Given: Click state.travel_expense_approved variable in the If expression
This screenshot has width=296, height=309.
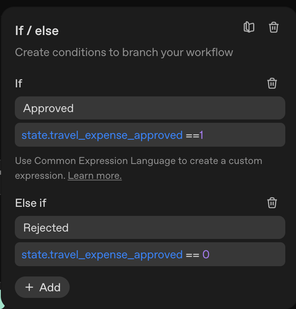Looking at the screenshot, I should [102, 135].
